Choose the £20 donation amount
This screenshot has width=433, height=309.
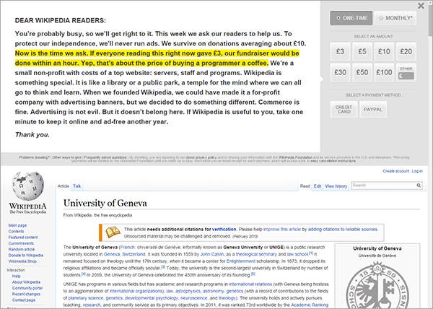[406, 52]
